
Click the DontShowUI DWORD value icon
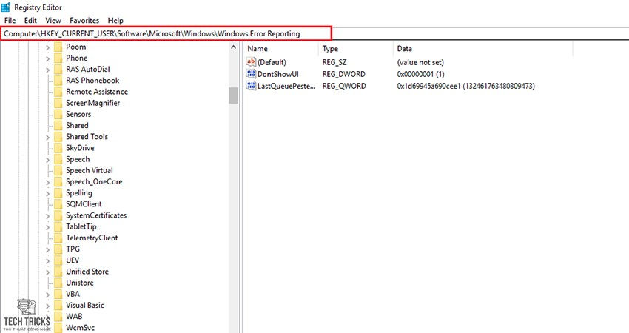tap(251, 74)
